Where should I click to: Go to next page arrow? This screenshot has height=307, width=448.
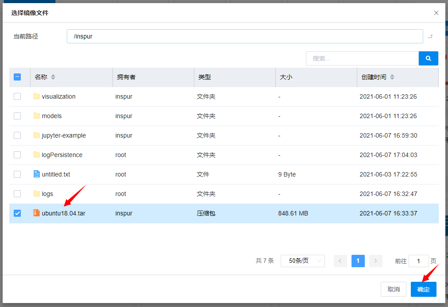click(x=376, y=261)
